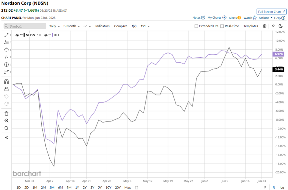Activate the magnet snap tool
Image resolution: width=288 pixels, height=190 pixels.
click(x=6, y=82)
